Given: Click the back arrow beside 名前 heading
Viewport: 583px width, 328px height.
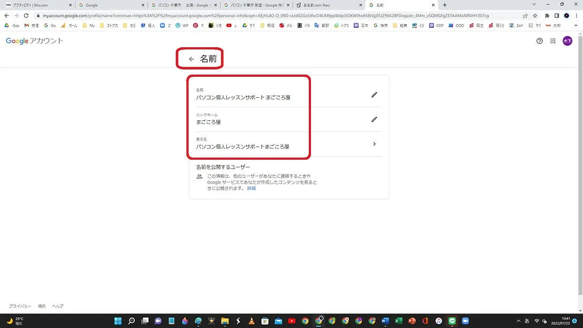Looking at the screenshot, I should tap(191, 59).
